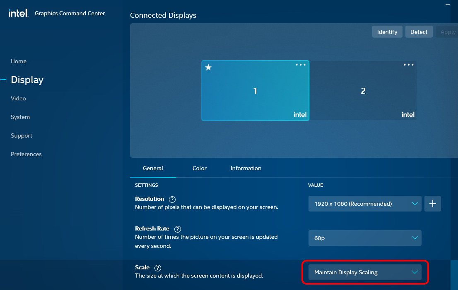Image resolution: width=458 pixels, height=290 pixels.
Task: Switch to the Information tab
Action: (x=246, y=169)
